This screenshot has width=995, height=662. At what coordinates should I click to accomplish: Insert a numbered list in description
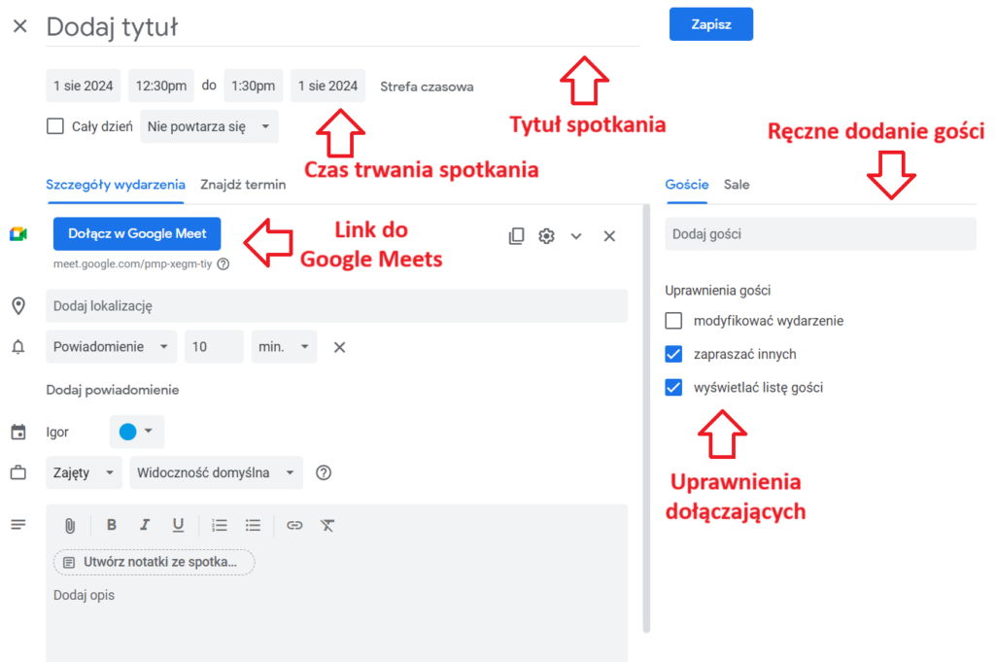point(220,525)
